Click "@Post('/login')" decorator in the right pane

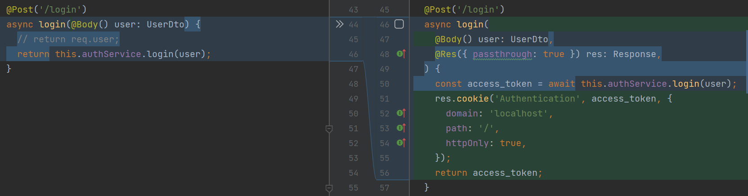click(x=464, y=9)
